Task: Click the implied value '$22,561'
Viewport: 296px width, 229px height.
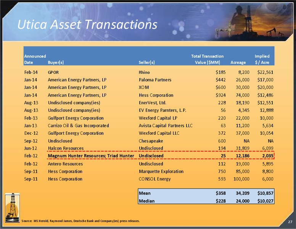Action: [265, 73]
